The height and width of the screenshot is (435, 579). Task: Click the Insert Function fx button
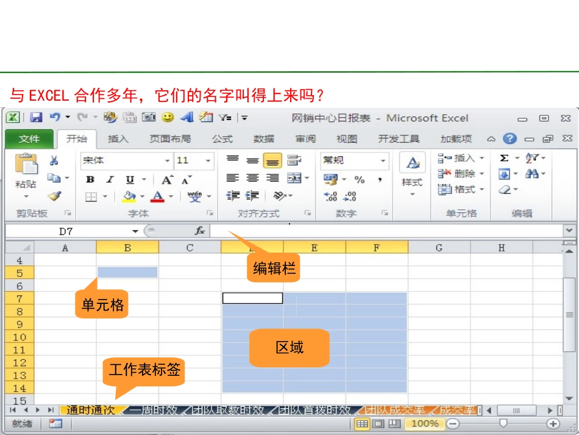pos(200,231)
